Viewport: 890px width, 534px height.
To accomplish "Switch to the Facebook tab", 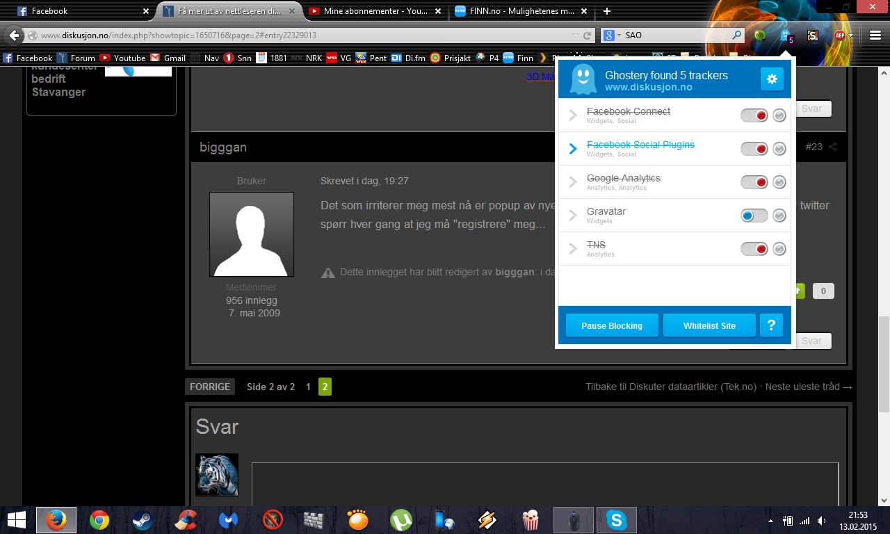I will [81, 11].
